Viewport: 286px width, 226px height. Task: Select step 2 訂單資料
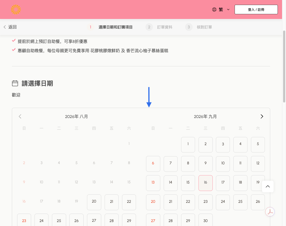(x=159, y=27)
